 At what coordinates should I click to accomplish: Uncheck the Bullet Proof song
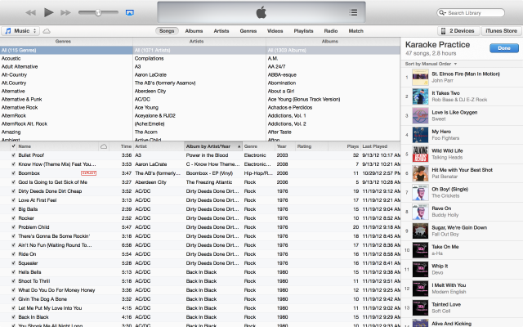point(13,155)
